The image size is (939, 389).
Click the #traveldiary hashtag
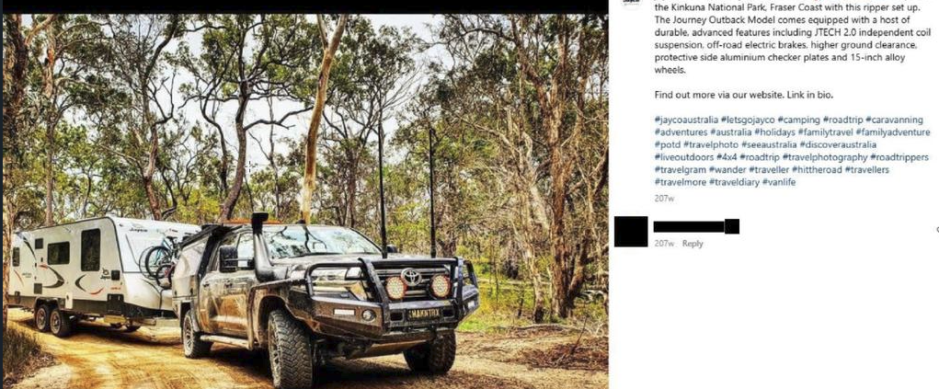point(734,182)
